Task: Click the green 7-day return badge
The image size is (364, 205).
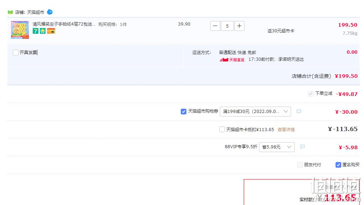Action: tap(36, 31)
